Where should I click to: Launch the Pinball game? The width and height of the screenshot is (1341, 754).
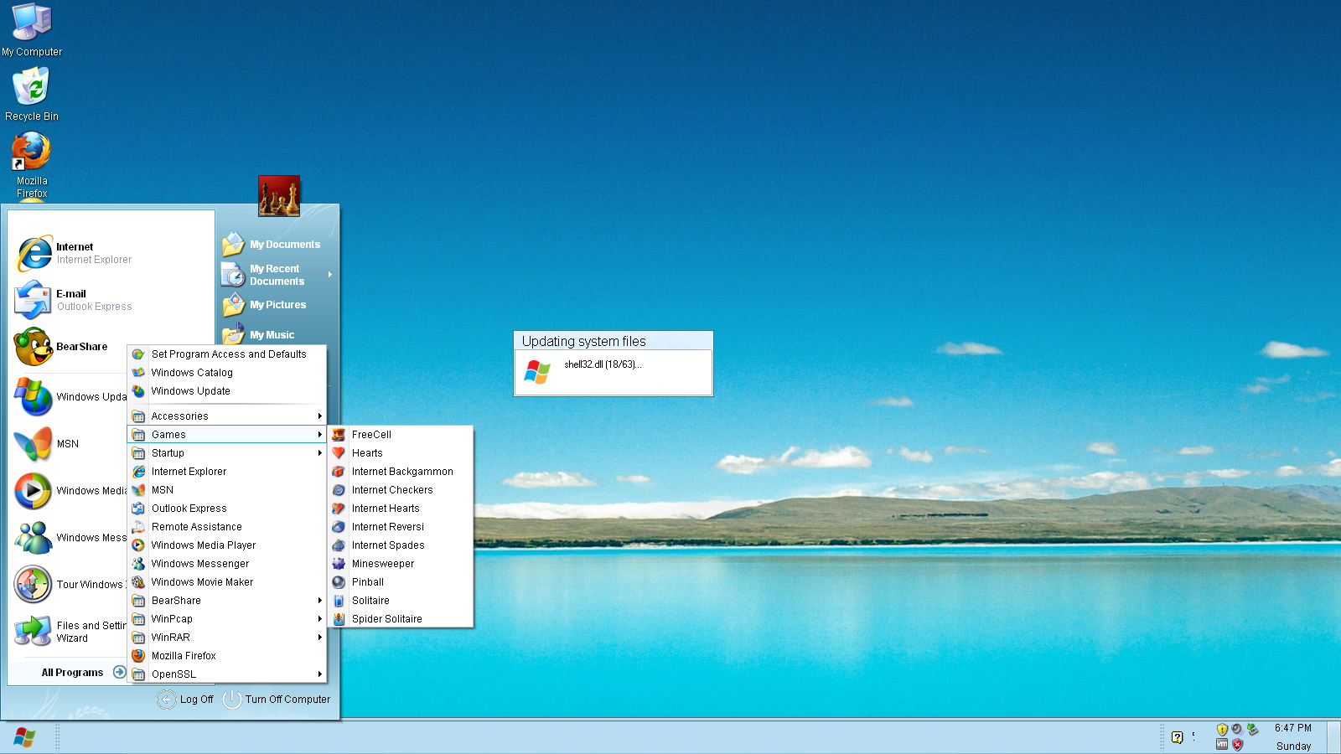[x=401, y=582]
